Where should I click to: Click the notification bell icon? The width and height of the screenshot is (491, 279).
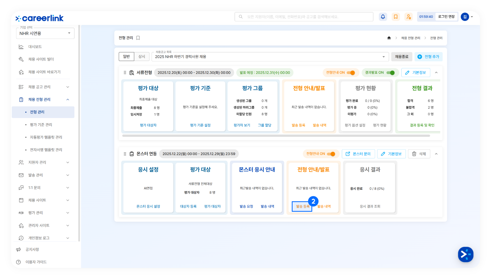383,17
